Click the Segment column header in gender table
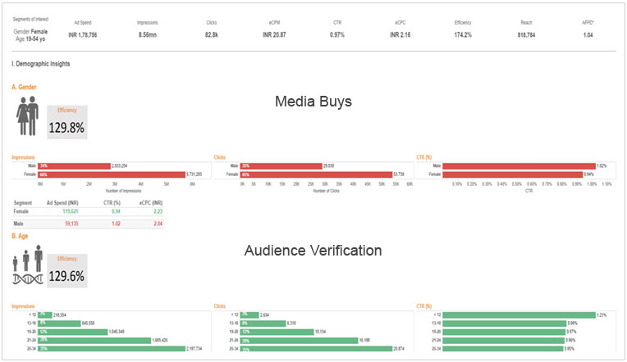 23,203
